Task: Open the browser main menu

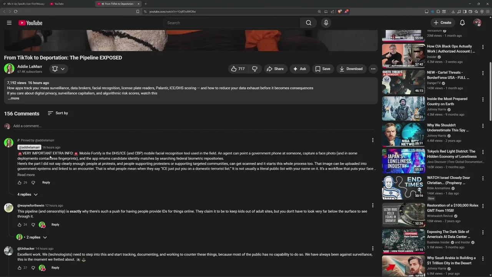Action: coord(488,12)
